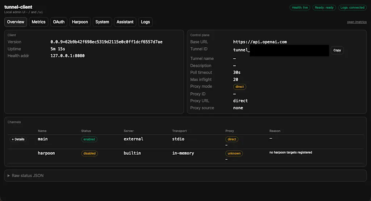This screenshot has height=201, width=371.
Task: Click the disabled status badge for harpoon
Action: tap(89, 154)
